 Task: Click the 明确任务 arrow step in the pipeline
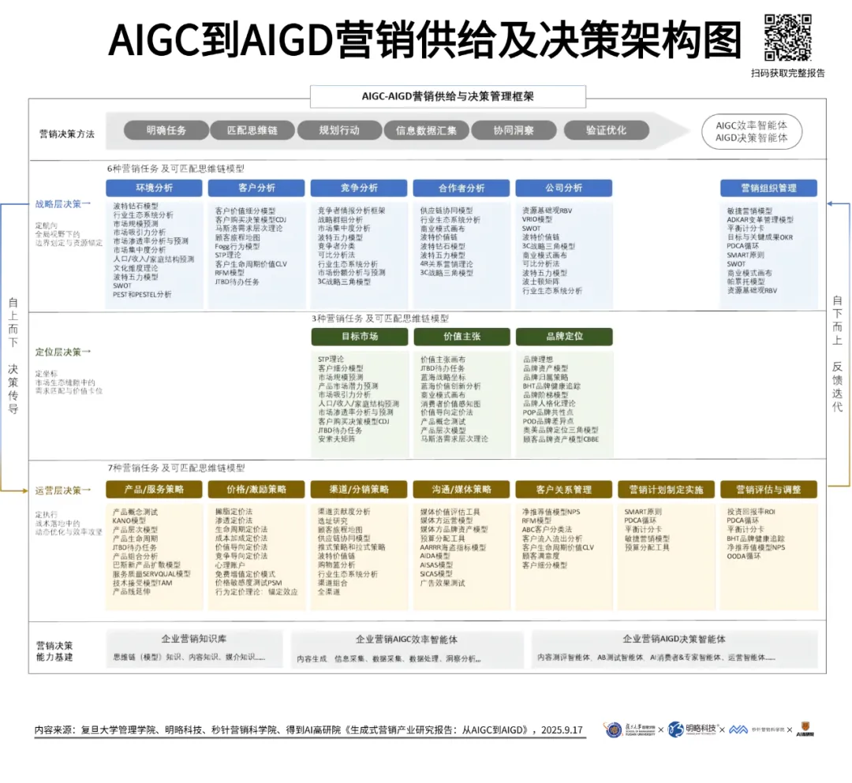(165, 130)
